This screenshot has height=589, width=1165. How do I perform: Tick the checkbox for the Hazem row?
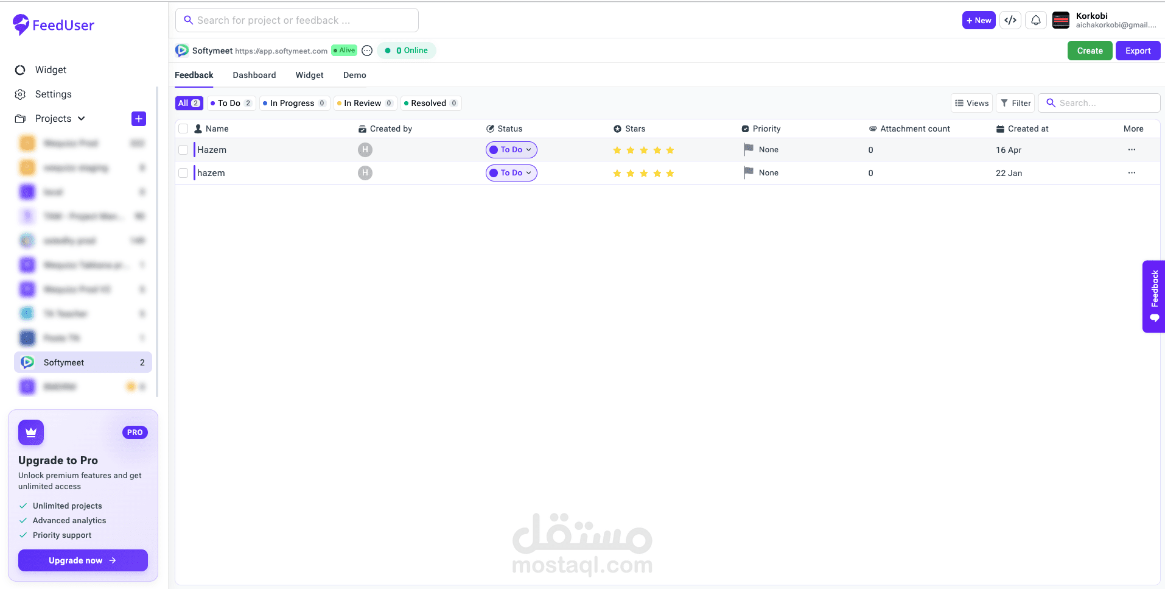(183, 150)
